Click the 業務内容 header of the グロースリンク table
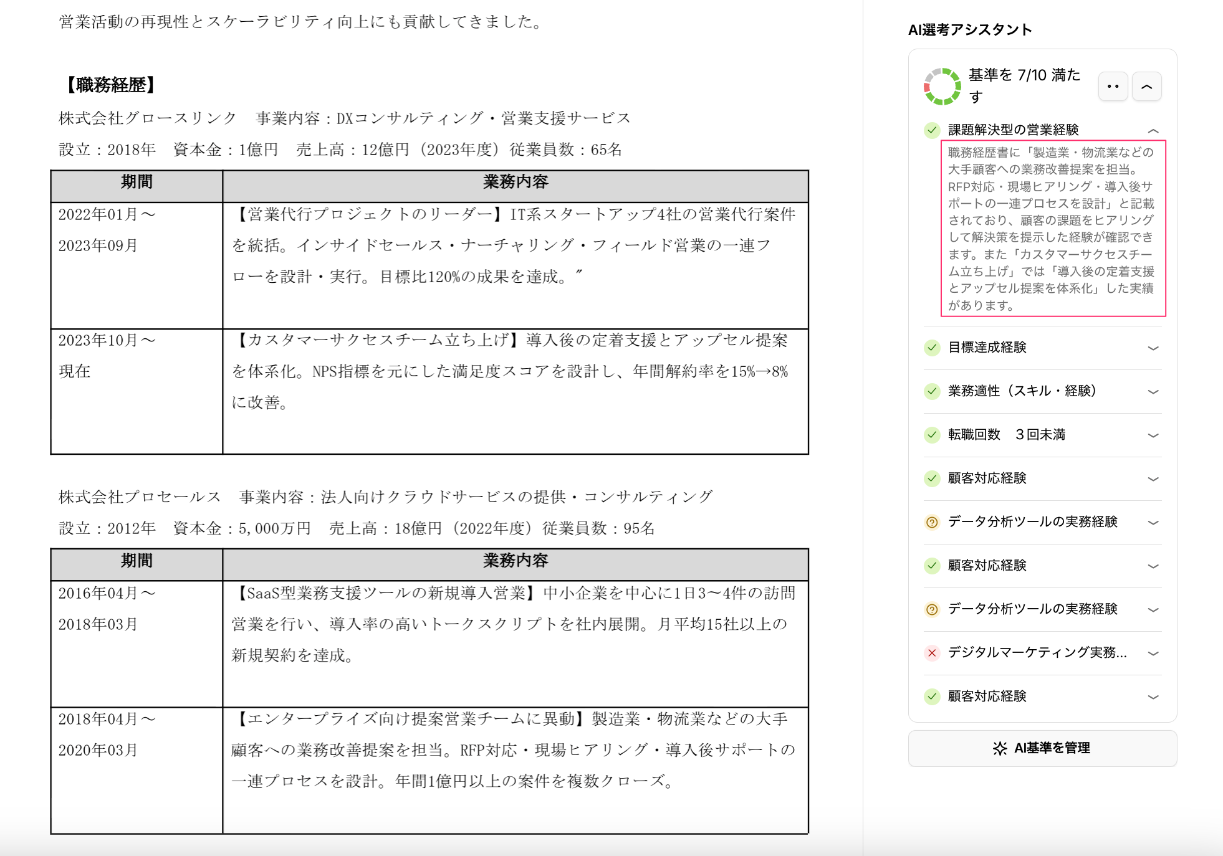Image resolution: width=1223 pixels, height=856 pixels. (x=515, y=182)
